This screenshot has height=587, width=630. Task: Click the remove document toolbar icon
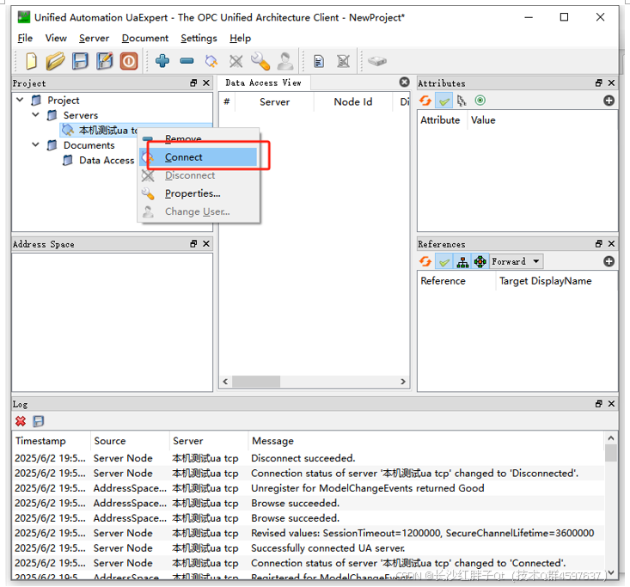point(344,62)
